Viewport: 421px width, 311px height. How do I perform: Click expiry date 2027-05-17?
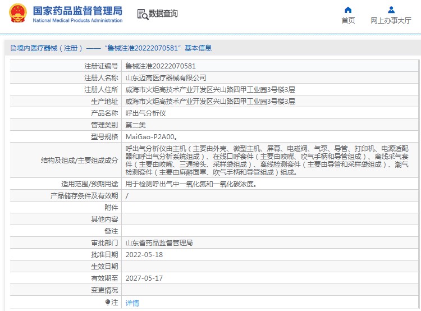pyautogui.click(x=144, y=278)
